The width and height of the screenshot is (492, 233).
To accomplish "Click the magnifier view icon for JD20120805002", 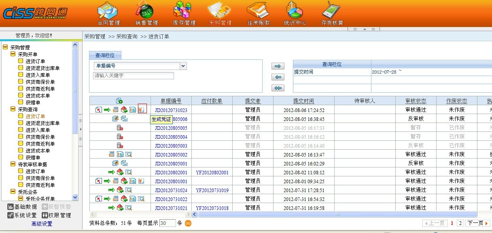I will pyautogui.click(x=129, y=154).
